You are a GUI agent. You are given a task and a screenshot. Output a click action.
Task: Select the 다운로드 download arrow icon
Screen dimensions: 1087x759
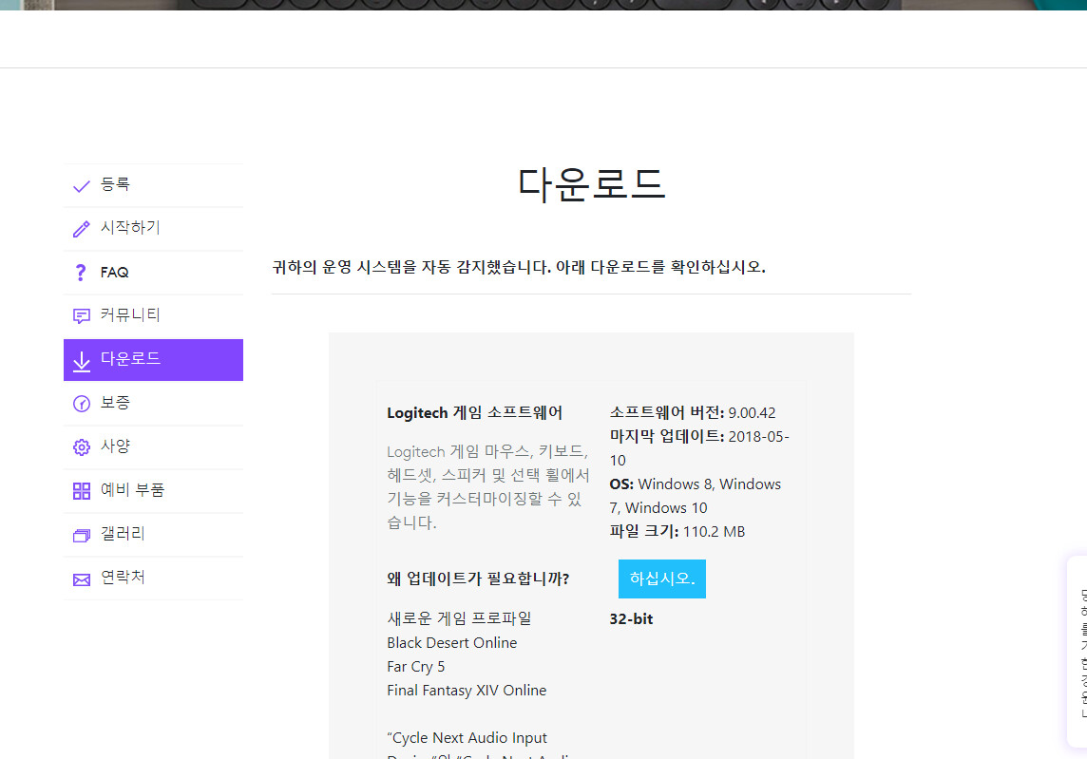[x=81, y=360]
